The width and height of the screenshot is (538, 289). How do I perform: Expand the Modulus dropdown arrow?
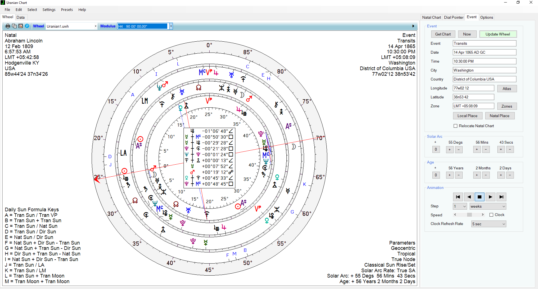pos(171,26)
